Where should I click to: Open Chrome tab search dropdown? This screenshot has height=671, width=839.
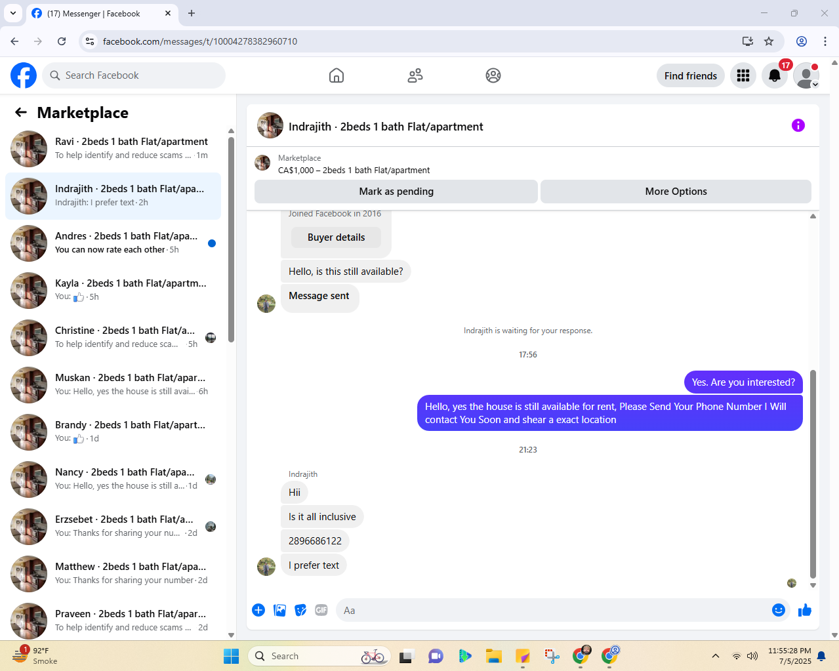12,13
